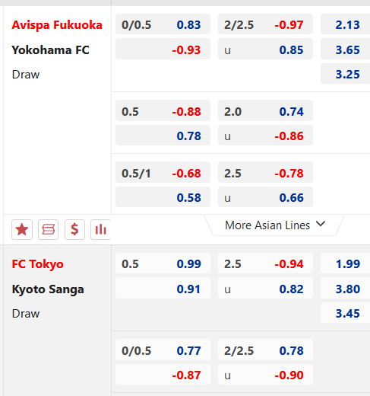Pick Yokohama FC handicap odds -0.93
Viewport: 370px width, 396px height.
click(x=163, y=49)
